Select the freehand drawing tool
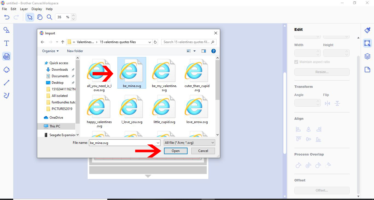 coord(6,95)
